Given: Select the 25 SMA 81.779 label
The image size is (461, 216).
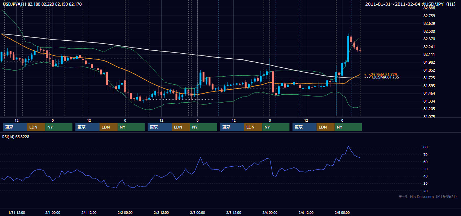Looking at the screenshot, I should [381, 74].
